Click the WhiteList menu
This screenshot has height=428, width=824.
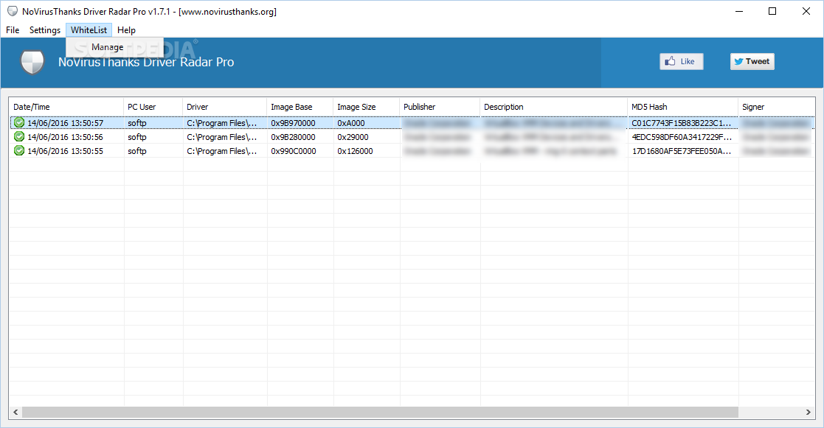(x=89, y=30)
